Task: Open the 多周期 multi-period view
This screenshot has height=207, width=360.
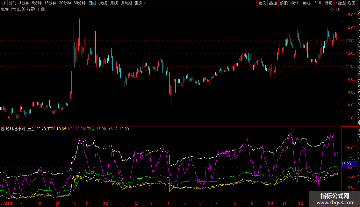Action: [126, 3]
